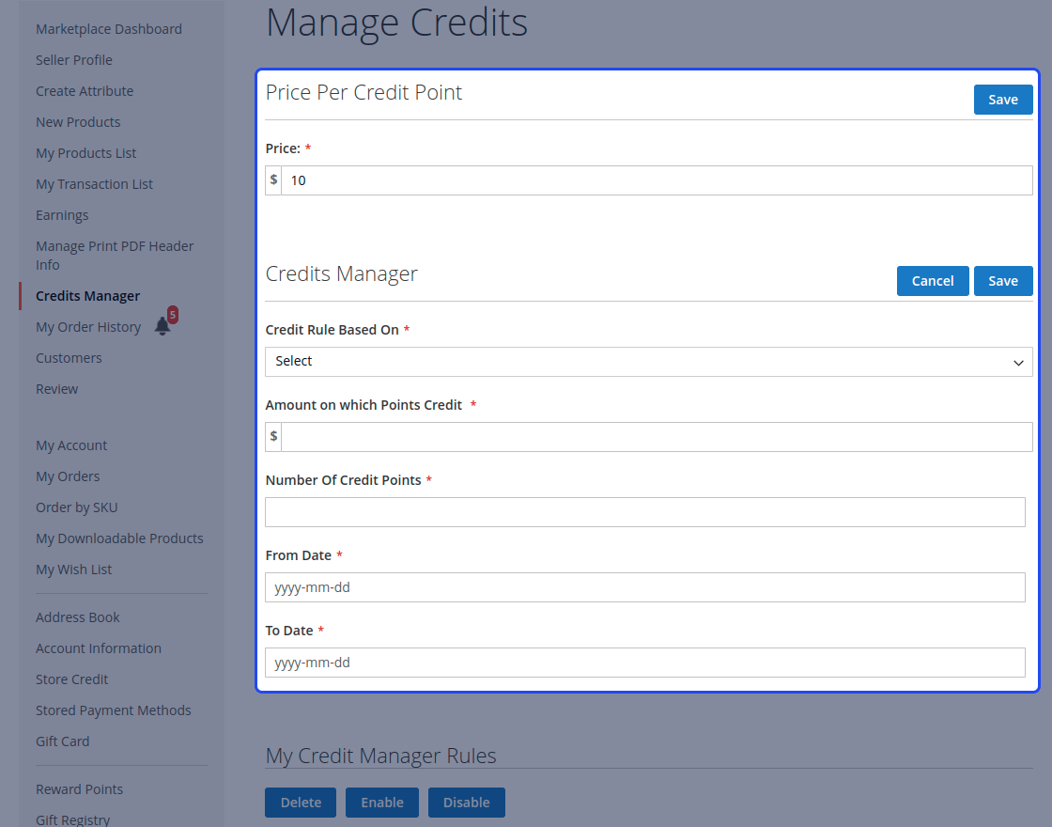Open Create Attribute page
The height and width of the screenshot is (827, 1052).
point(85,90)
